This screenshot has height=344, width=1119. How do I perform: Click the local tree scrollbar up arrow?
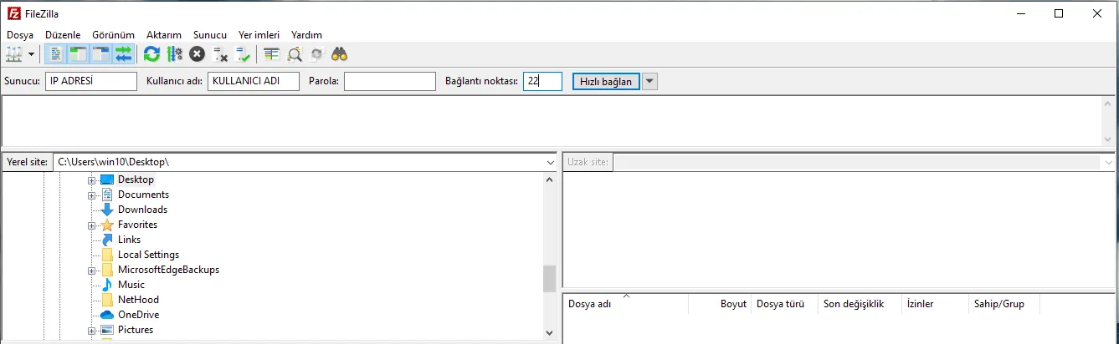[x=550, y=180]
